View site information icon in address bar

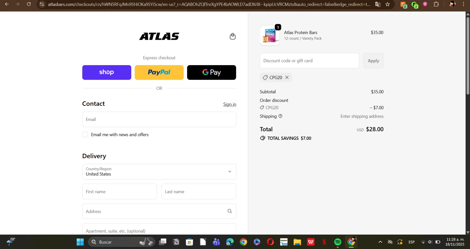click(x=42, y=4)
